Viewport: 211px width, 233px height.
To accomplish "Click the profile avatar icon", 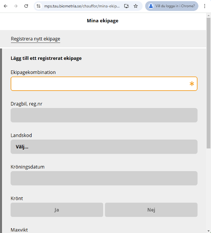I will click(x=151, y=6).
